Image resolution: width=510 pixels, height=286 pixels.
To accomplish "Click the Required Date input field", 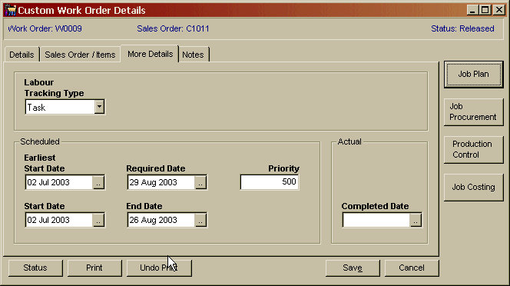I will point(161,182).
